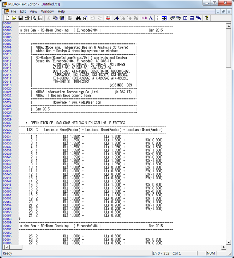Screen dimensions: 234x258
Task: Close the inner Untitled.rcs document
Action: point(229,12)
